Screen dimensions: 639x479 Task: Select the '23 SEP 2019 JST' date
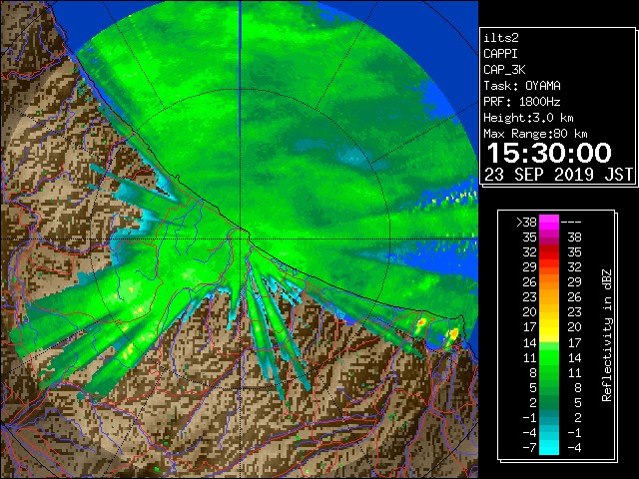coord(558,175)
